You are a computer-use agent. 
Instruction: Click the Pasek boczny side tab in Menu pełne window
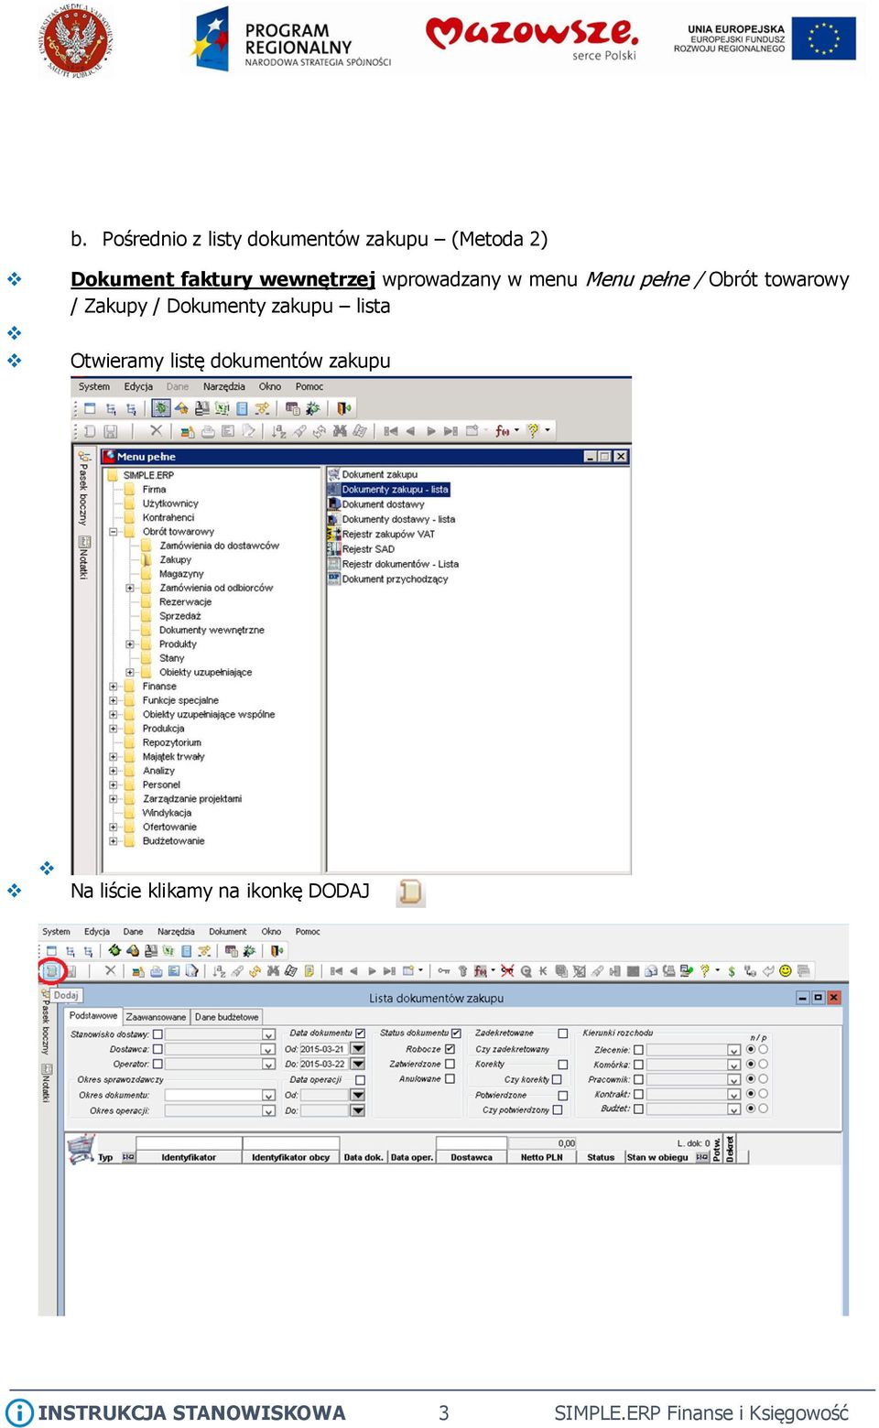(x=83, y=488)
